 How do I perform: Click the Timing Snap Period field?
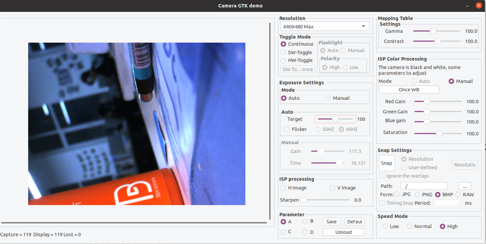pyautogui.click(x=446, y=203)
